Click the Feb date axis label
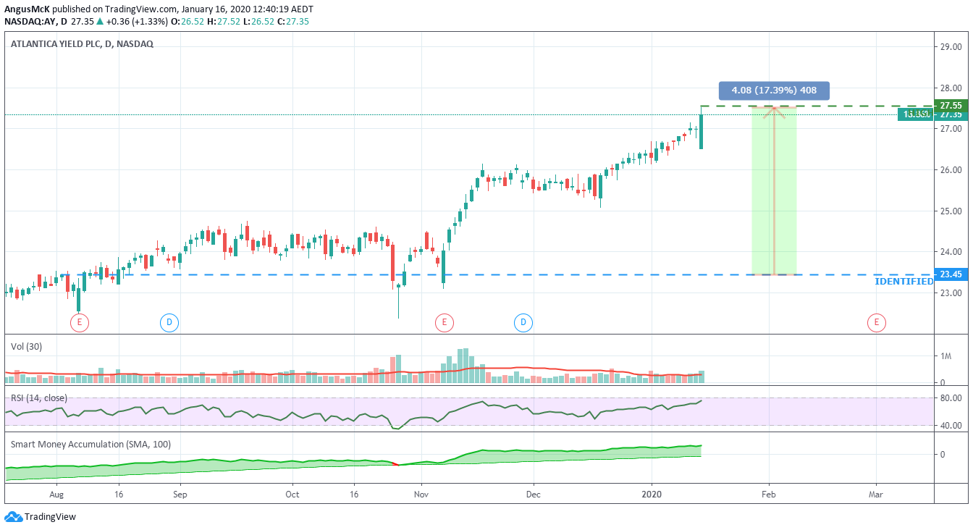This screenshot has width=973, height=530. coord(768,495)
